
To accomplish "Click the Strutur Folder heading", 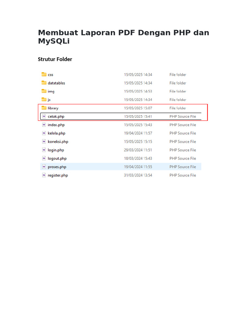I will 55,59.
